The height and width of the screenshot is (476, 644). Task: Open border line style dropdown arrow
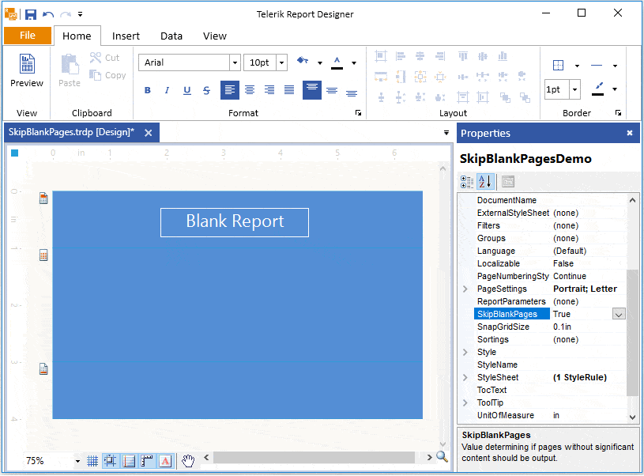(615, 66)
